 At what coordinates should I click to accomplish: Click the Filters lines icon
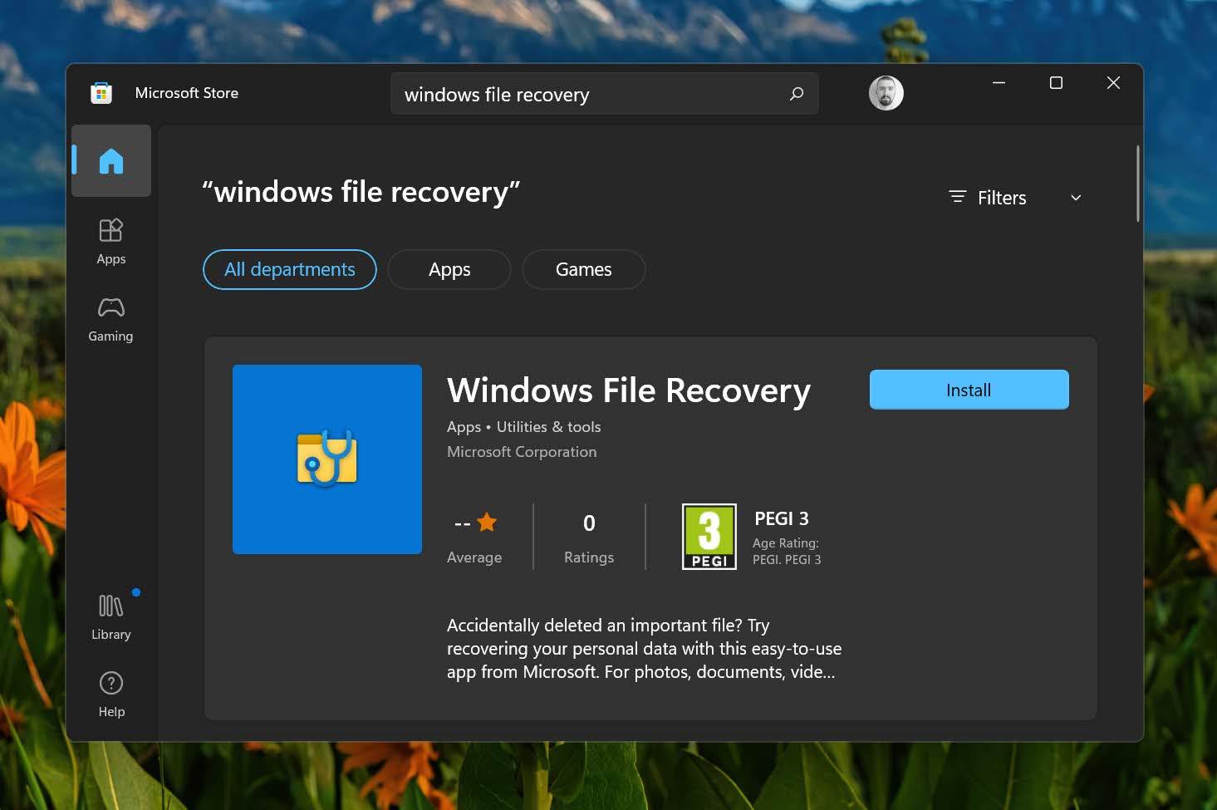pos(958,197)
